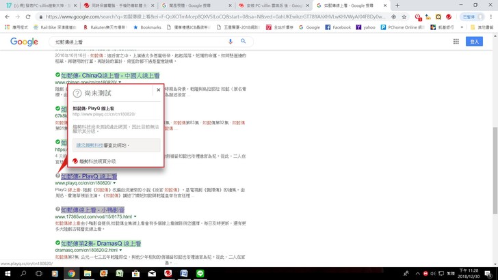Expand dropdown arrow after www.playq.cc URL
The image size is (498, 280).
click(x=114, y=183)
